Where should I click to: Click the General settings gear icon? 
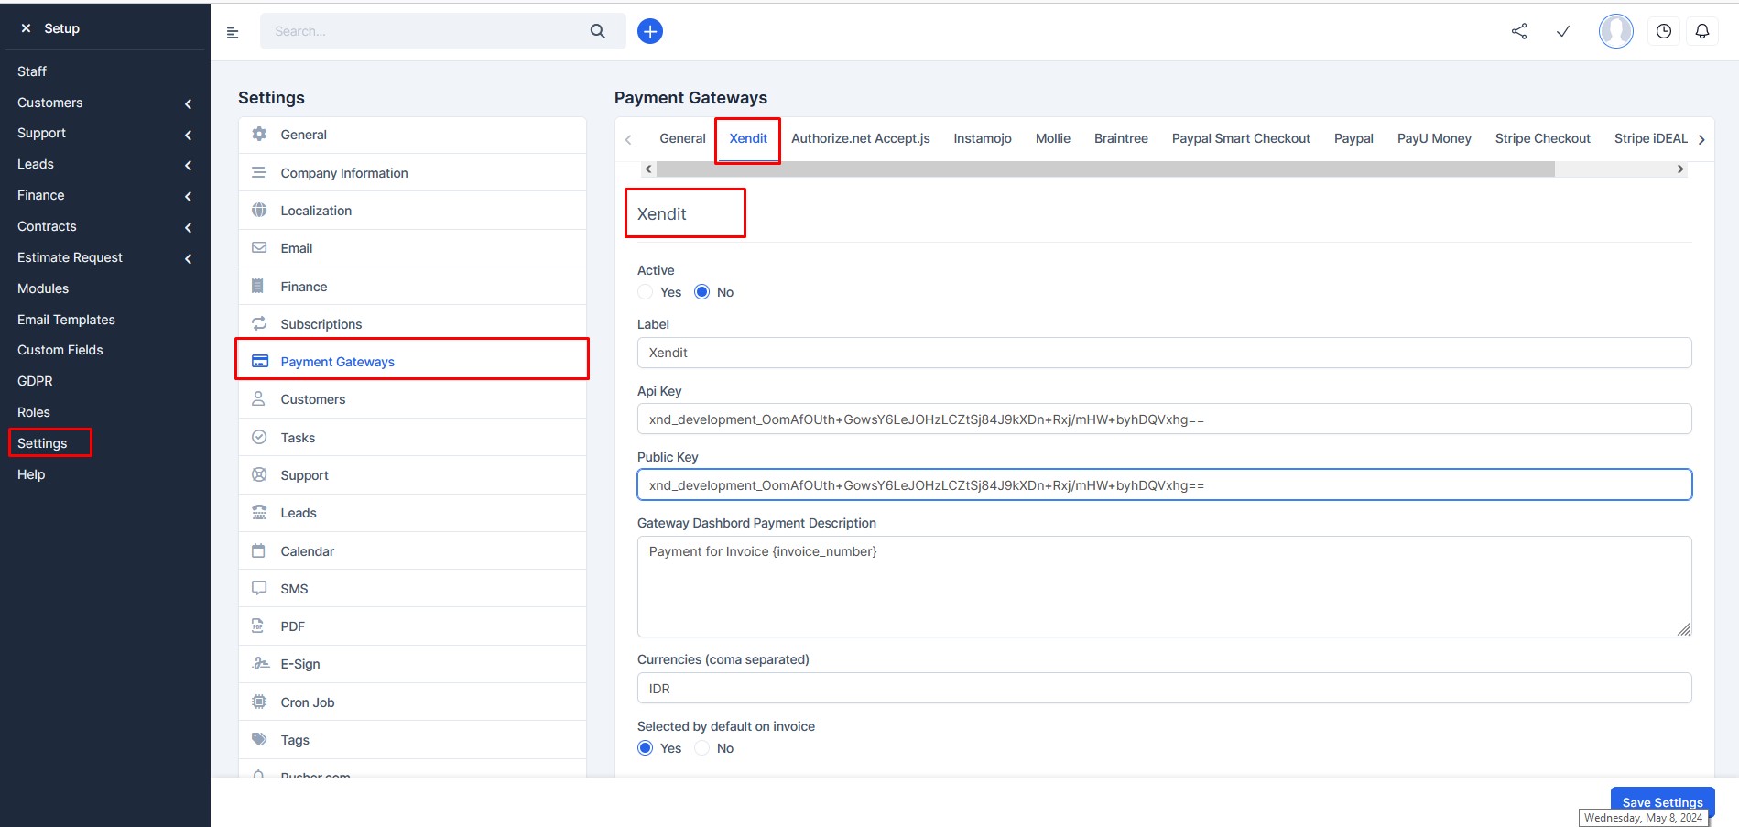click(259, 134)
